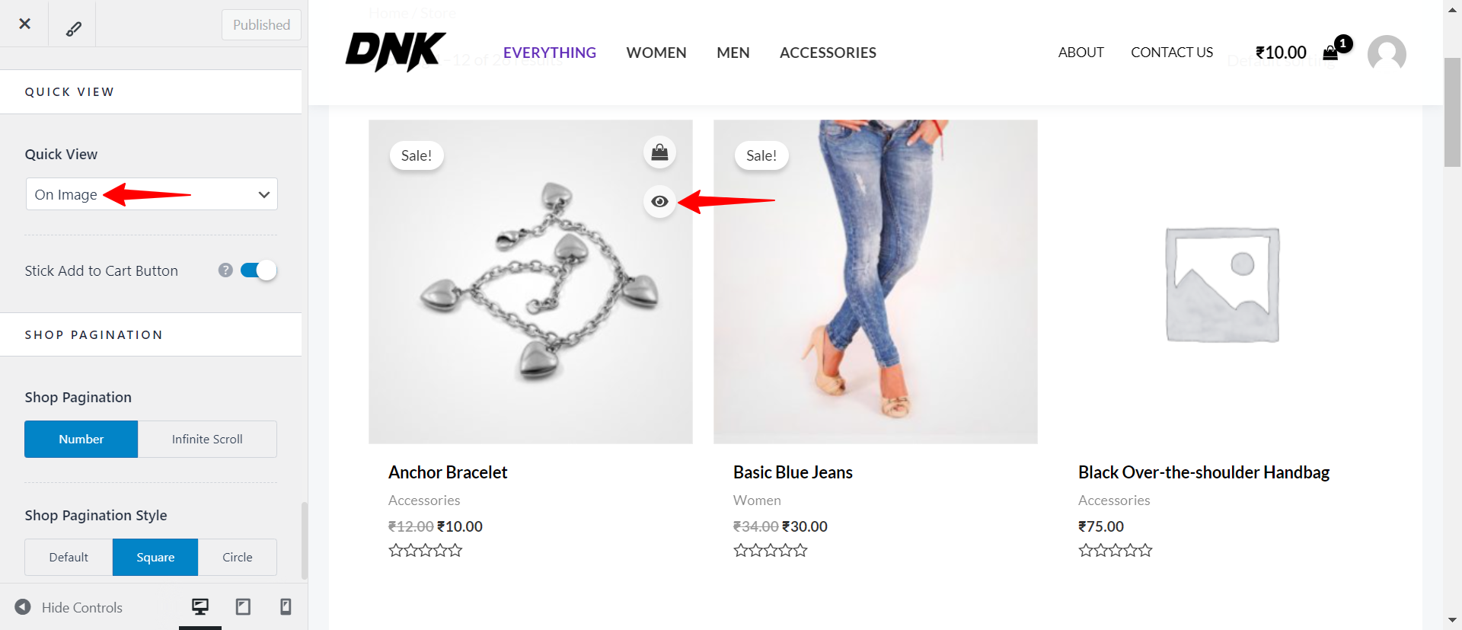Image resolution: width=1462 pixels, height=630 pixels.
Task: Open the Quick View dropdown set to On Image
Action: coord(151,194)
